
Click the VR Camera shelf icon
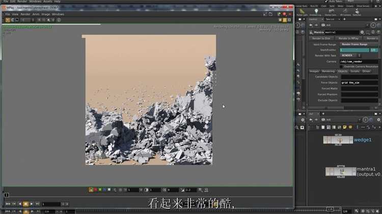coord(344,12)
